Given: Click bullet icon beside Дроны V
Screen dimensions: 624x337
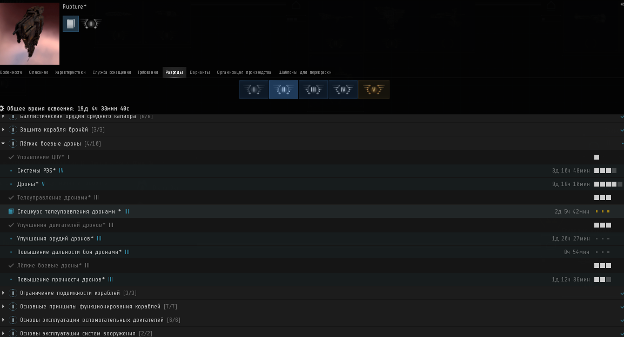Looking at the screenshot, I should point(11,184).
